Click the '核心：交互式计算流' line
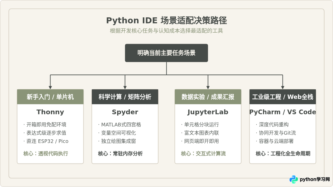This screenshot has height=187, width=333. tap(203, 154)
